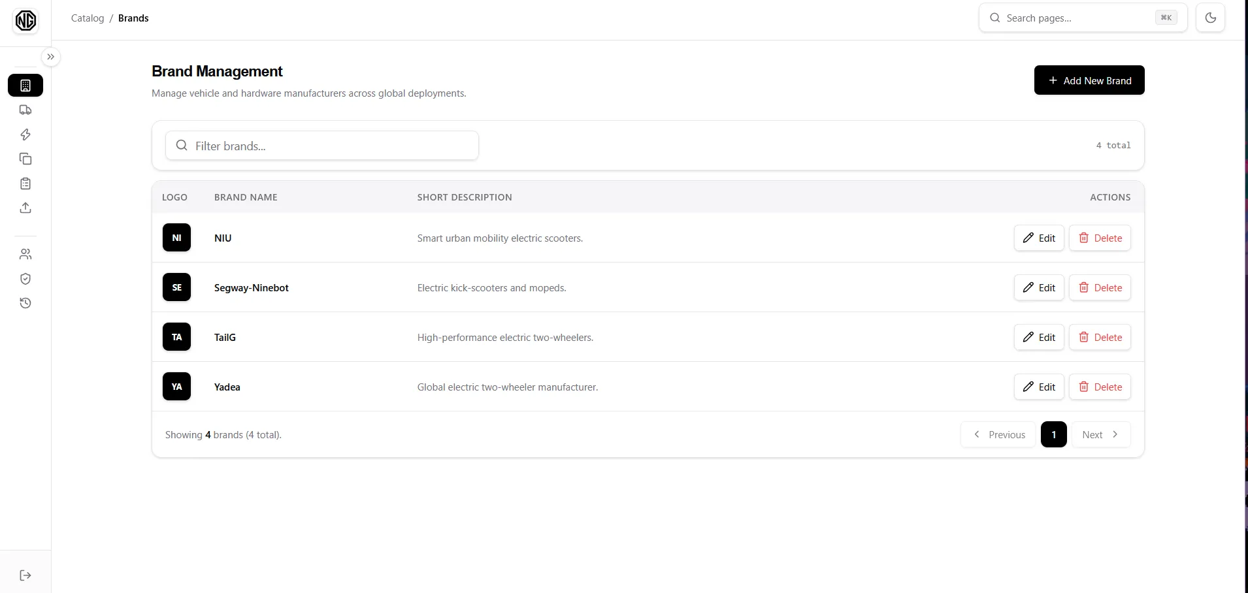Click the brand name "Yadea"
1248x593 pixels.
pyautogui.click(x=227, y=387)
